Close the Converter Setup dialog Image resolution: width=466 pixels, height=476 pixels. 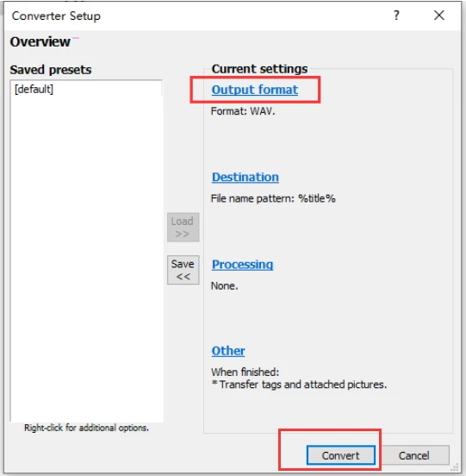tap(438, 16)
